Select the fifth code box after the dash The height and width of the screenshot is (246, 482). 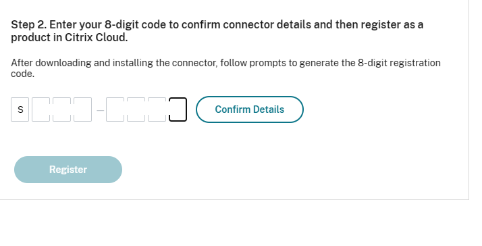tap(115, 109)
